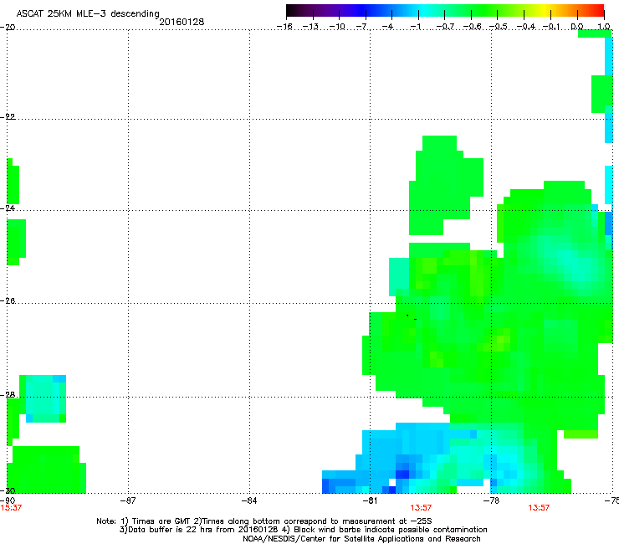
Task: Click the -24 latitude axis label
Action: [8, 208]
